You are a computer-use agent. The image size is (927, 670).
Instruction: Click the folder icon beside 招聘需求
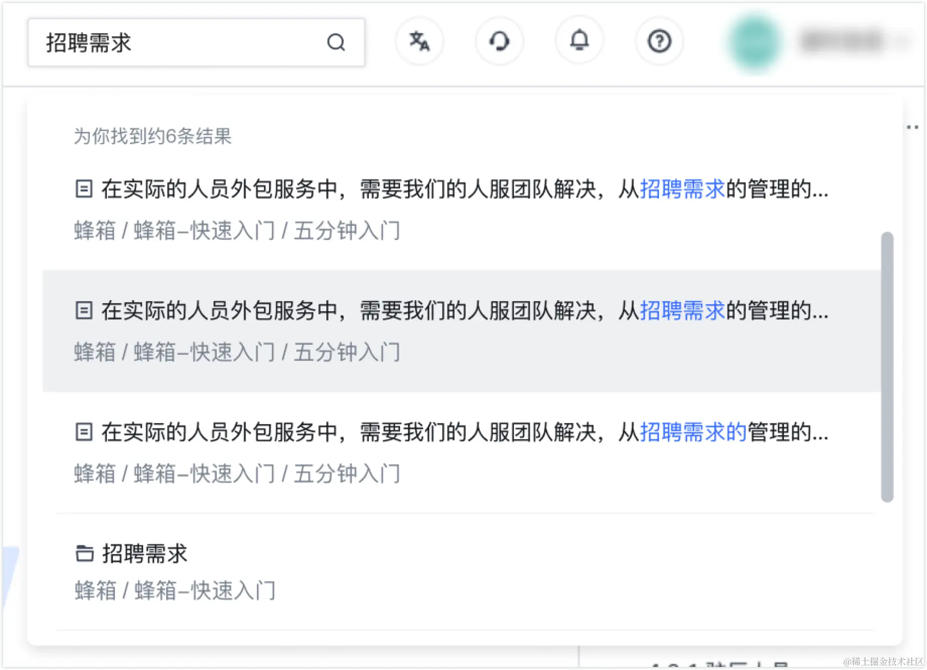coord(85,553)
